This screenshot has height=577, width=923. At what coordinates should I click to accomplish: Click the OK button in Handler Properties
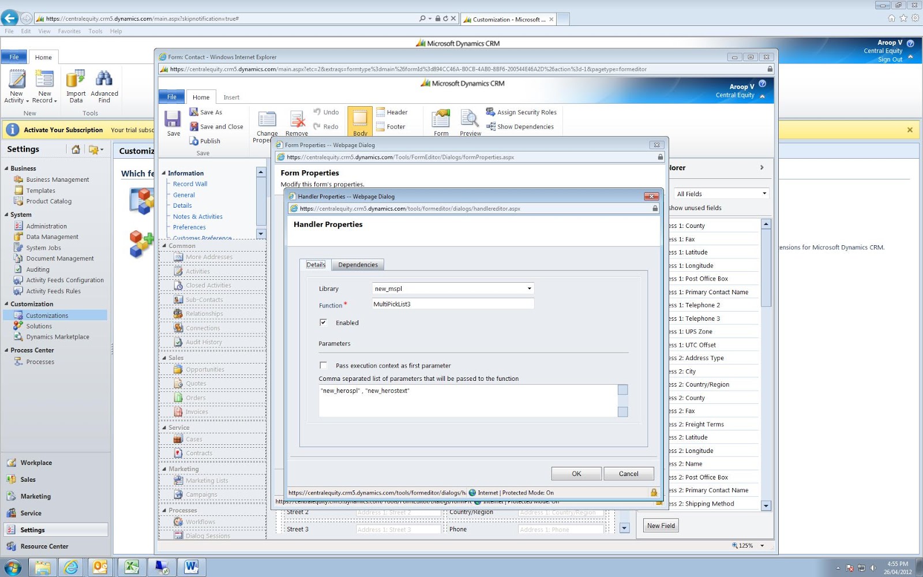(576, 473)
